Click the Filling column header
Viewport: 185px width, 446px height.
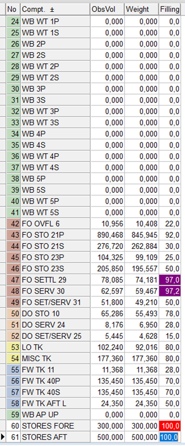170,10
